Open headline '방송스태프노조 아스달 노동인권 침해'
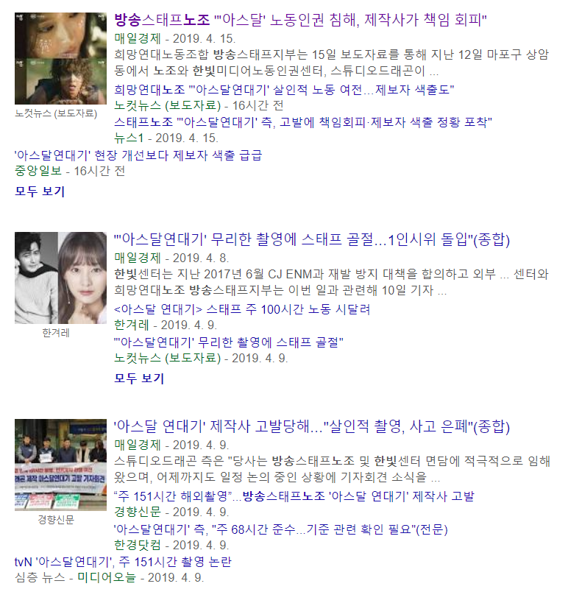Screen dimensions: 582x592 click(300, 20)
